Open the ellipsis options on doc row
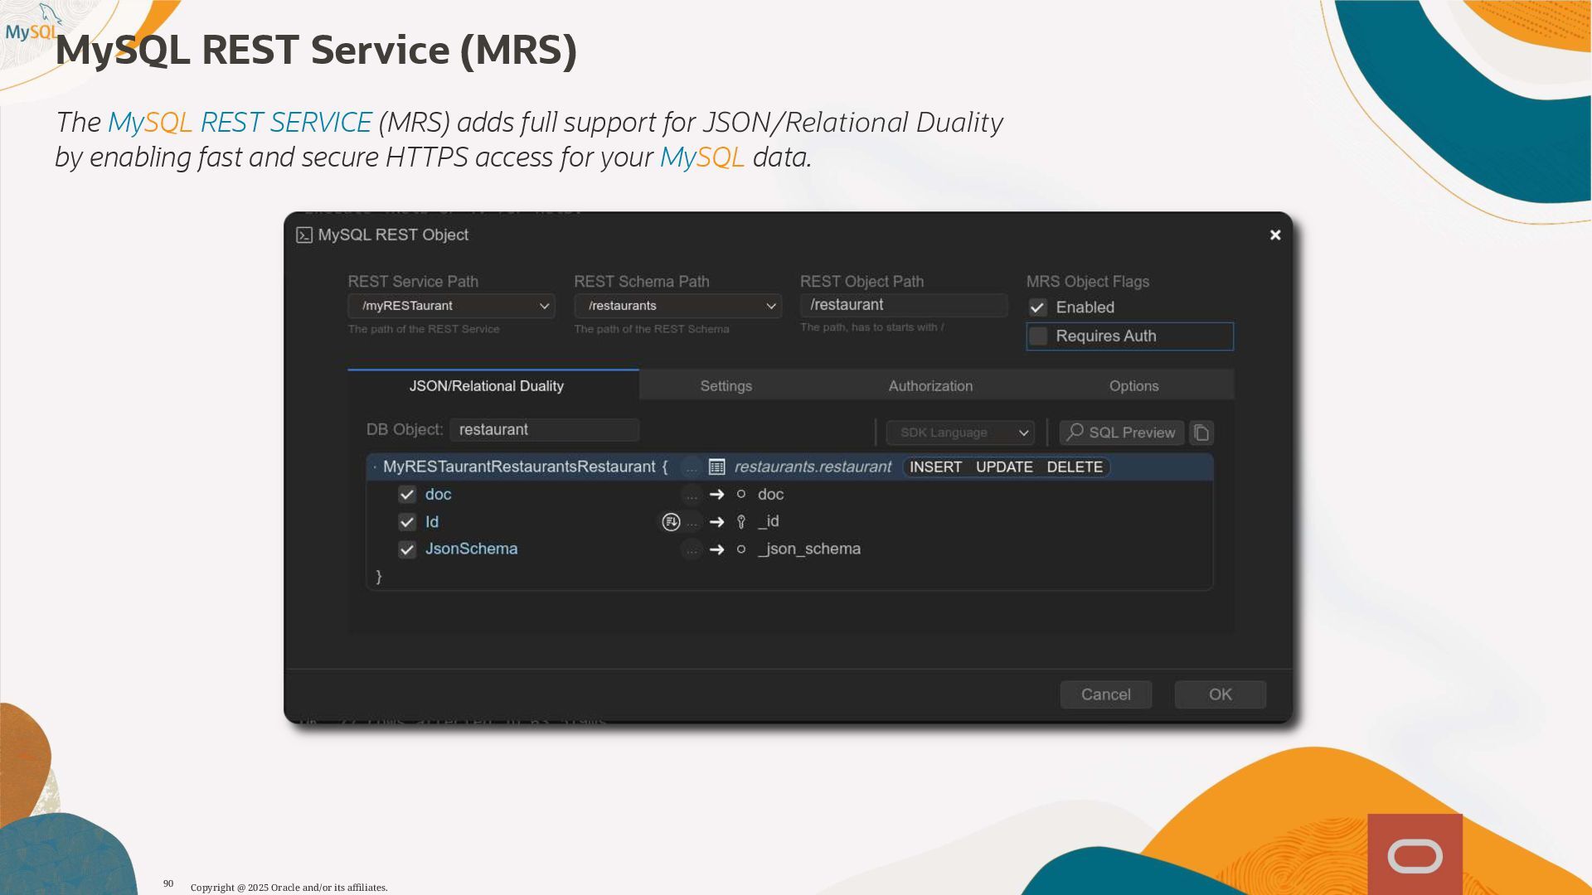Image resolution: width=1592 pixels, height=895 pixels. coord(692,495)
